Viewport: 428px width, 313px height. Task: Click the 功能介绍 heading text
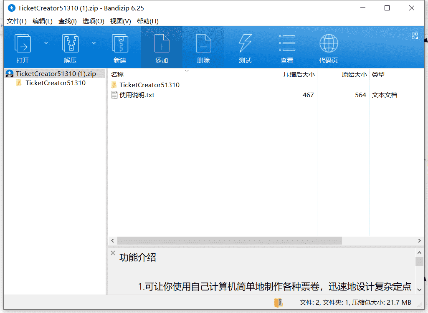pos(137,257)
